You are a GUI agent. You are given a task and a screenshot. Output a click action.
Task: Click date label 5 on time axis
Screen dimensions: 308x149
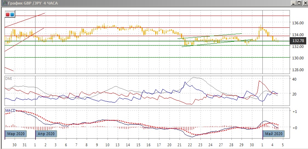(283, 145)
